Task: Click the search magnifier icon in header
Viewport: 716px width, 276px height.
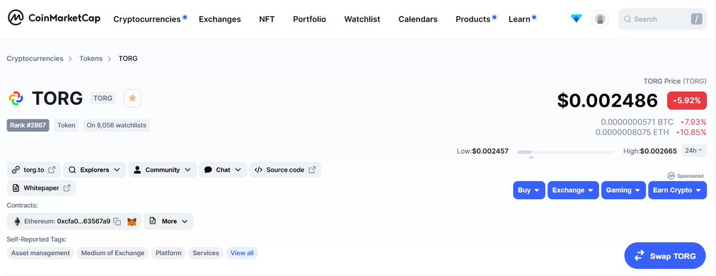Action: coord(627,19)
